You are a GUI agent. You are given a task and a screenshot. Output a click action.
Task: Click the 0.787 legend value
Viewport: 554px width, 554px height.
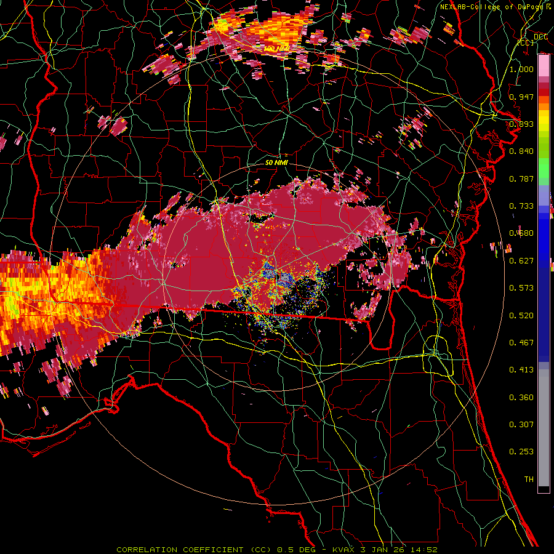coord(521,179)
